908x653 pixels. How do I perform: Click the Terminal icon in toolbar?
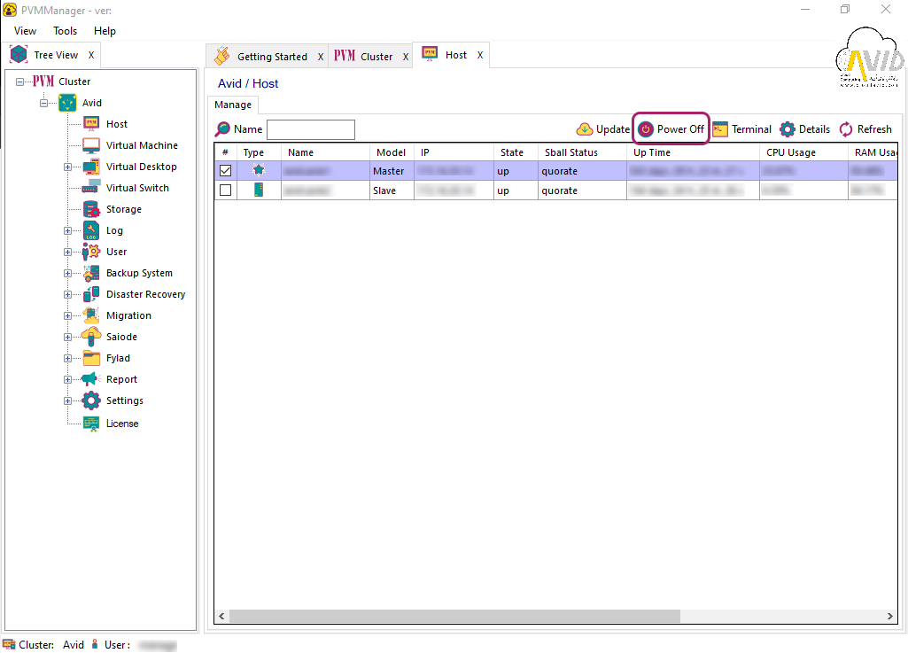click(x=720, y=129)
